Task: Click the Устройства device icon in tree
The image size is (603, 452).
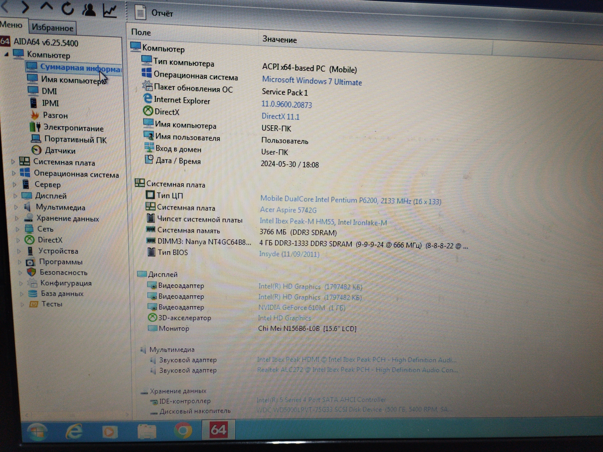Action: [30, 251]
